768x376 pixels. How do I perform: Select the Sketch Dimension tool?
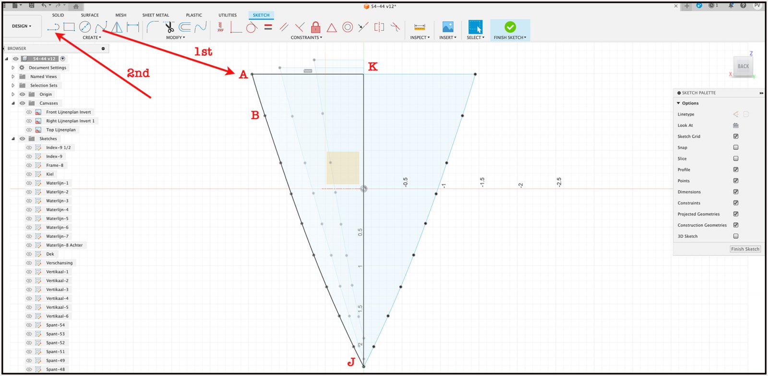(x=133, y=27)
